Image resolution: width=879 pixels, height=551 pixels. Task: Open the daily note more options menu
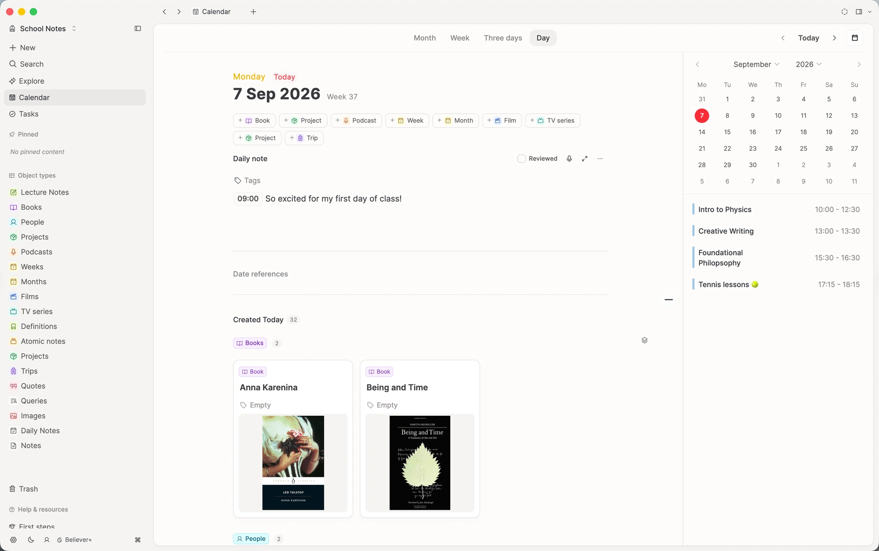tap(600, 159)
